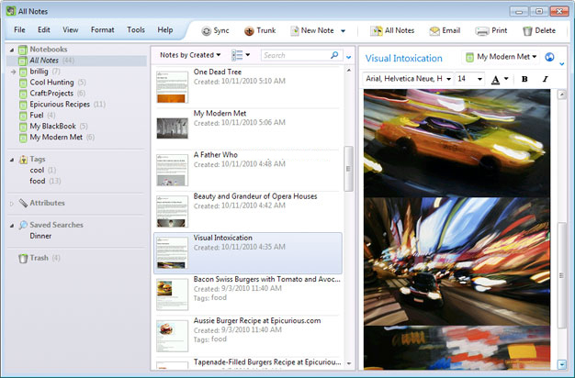Toggle bold text formatting

524,80
